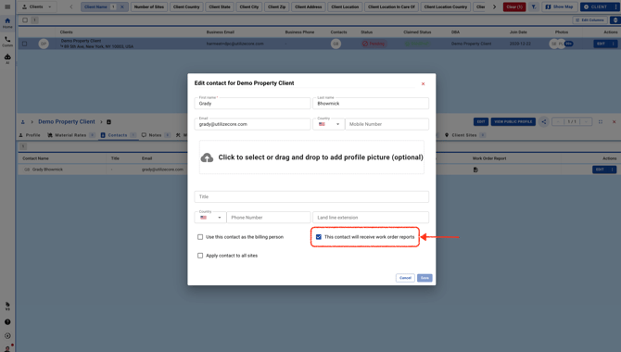
Task: Click the Phone Number input field
Action: (269, 218)
